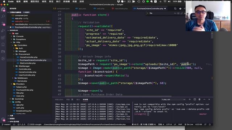Open the Explorer view in the activity bar
The width and height of the screenshot is (232, 130).
pyautogui.click(x=3, y=10)
